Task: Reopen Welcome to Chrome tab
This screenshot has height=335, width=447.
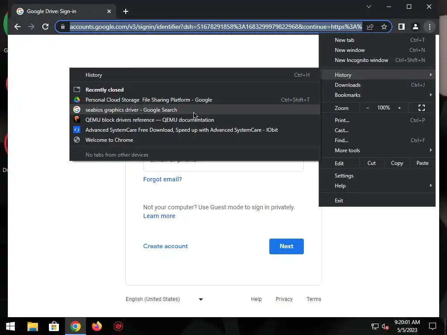Action: [x=195, y=140]
